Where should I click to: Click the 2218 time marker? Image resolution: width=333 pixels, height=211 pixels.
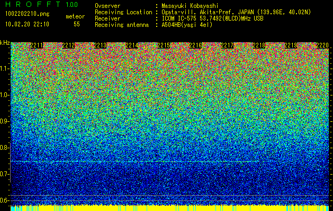pyautogui.click(x=259, y=45)
